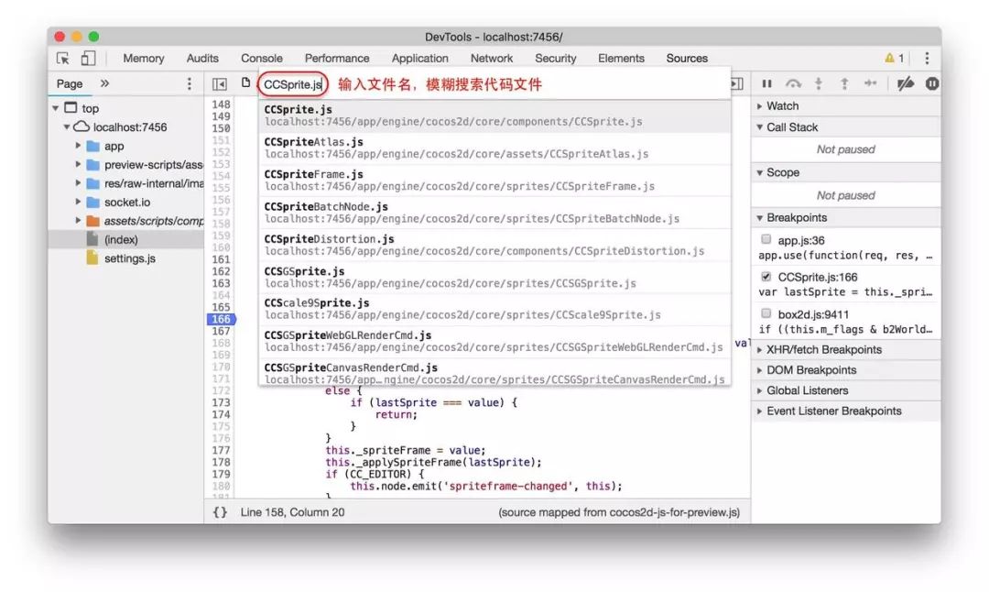This screenshot has height=592, width=989.
Task: Activate the inspect element picker icon
Action: (63, 58)
